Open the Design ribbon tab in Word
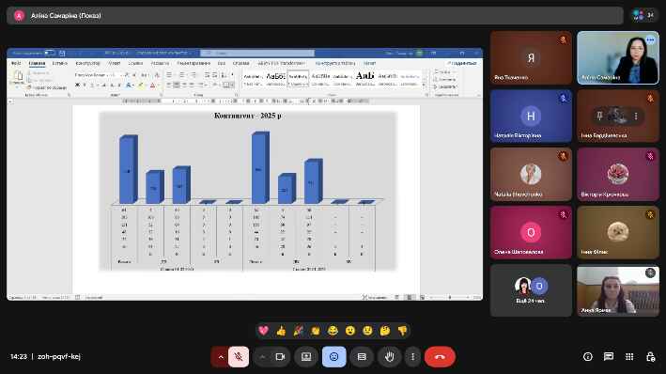 point(87,63)
